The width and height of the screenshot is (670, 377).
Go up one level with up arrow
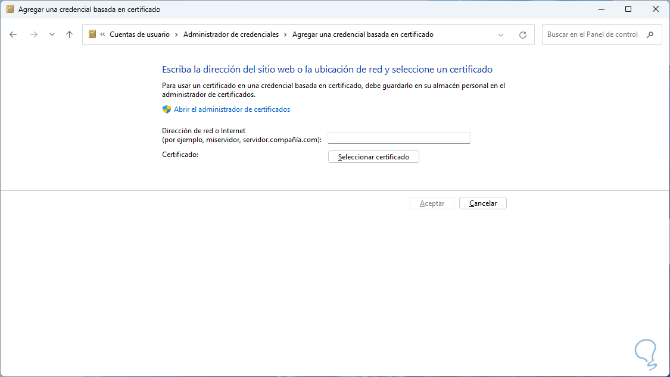[x=69, y=34]
